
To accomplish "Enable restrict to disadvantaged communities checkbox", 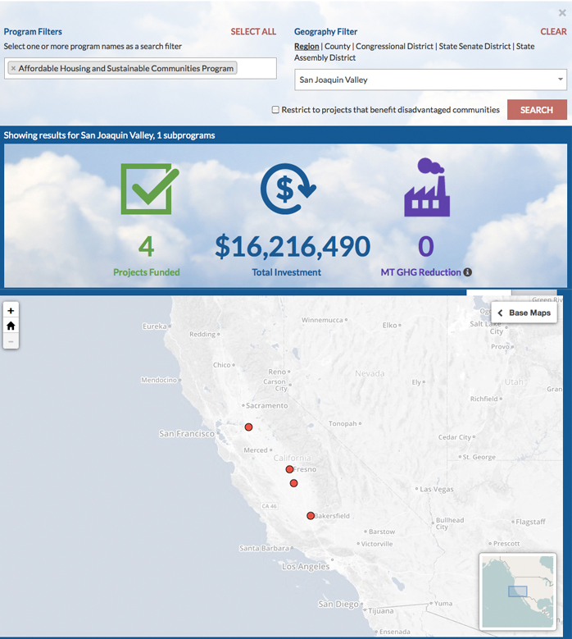I will pos(275,110).
